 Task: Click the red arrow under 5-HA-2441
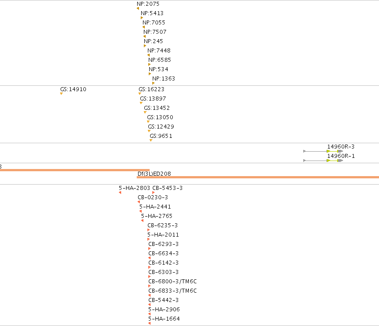click(x=140, y=211)
